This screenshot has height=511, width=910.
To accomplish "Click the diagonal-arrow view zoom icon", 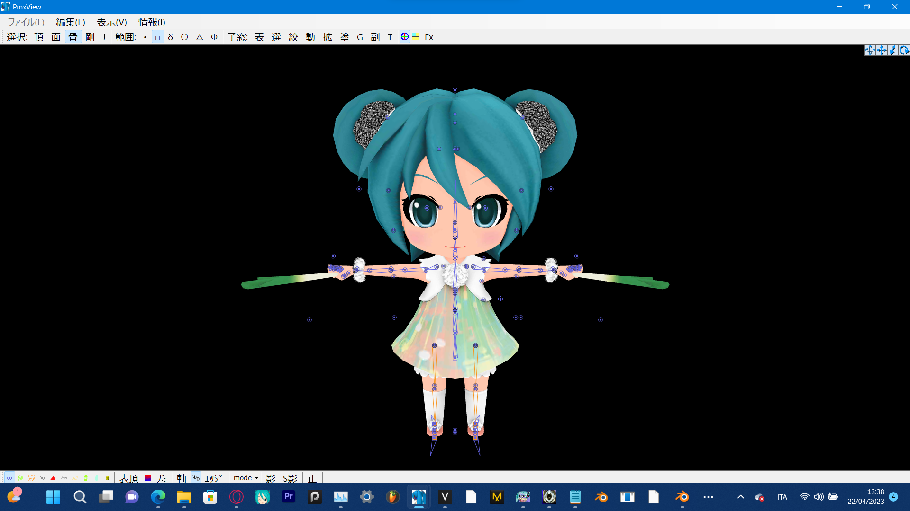I will pos(892,50).
